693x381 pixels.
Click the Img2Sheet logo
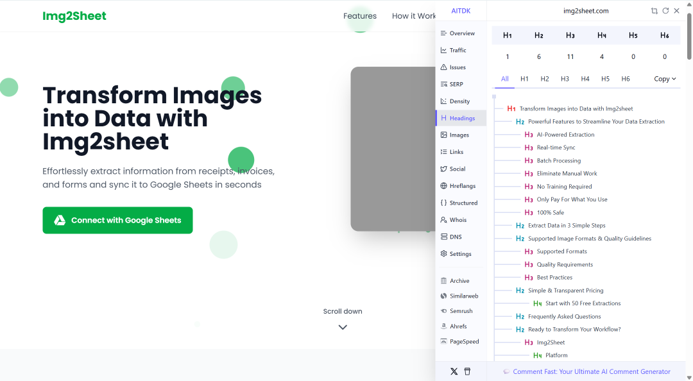click(74, 16)
